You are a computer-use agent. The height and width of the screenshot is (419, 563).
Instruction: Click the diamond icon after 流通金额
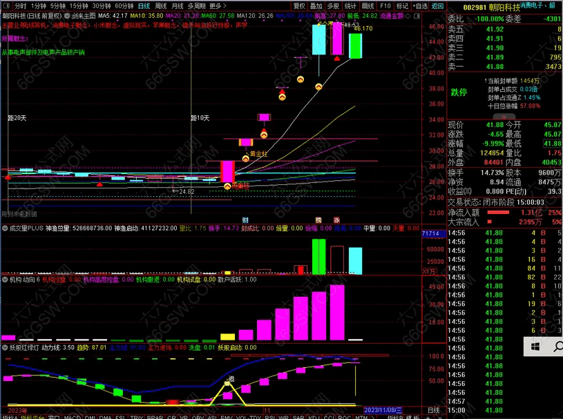click(x=408, y=16)
